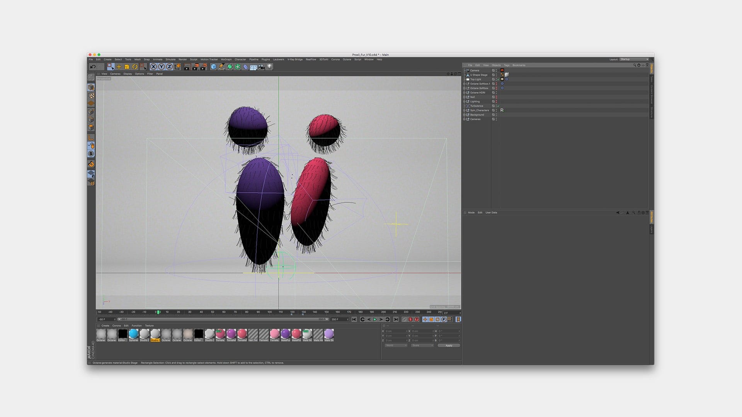
Task: Click the blue Deformer icon
Action: pos(245,67)
